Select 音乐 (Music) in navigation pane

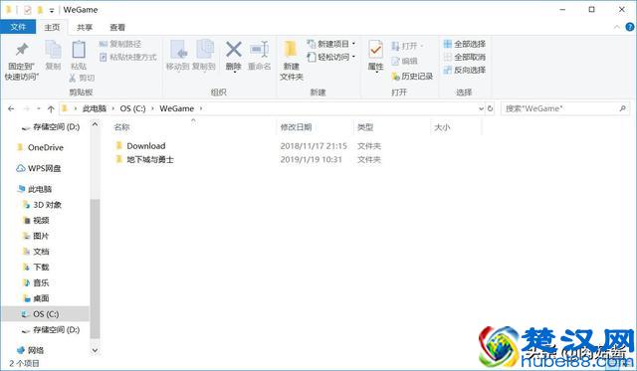pos(41,282)
